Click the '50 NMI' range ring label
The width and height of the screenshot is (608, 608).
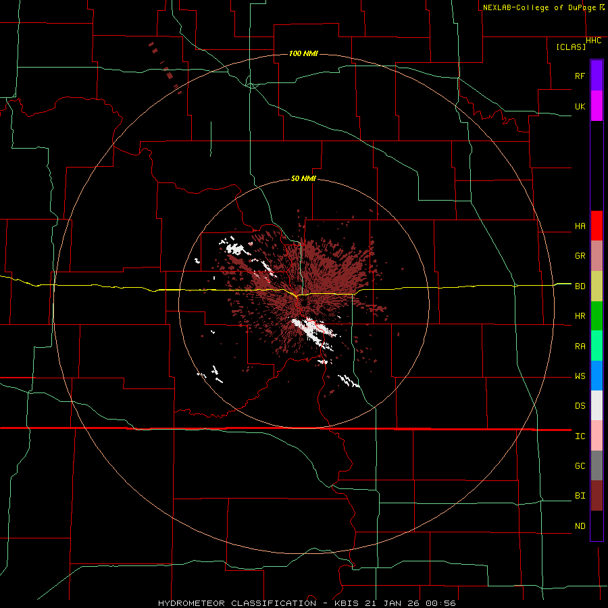click(303, 179)
